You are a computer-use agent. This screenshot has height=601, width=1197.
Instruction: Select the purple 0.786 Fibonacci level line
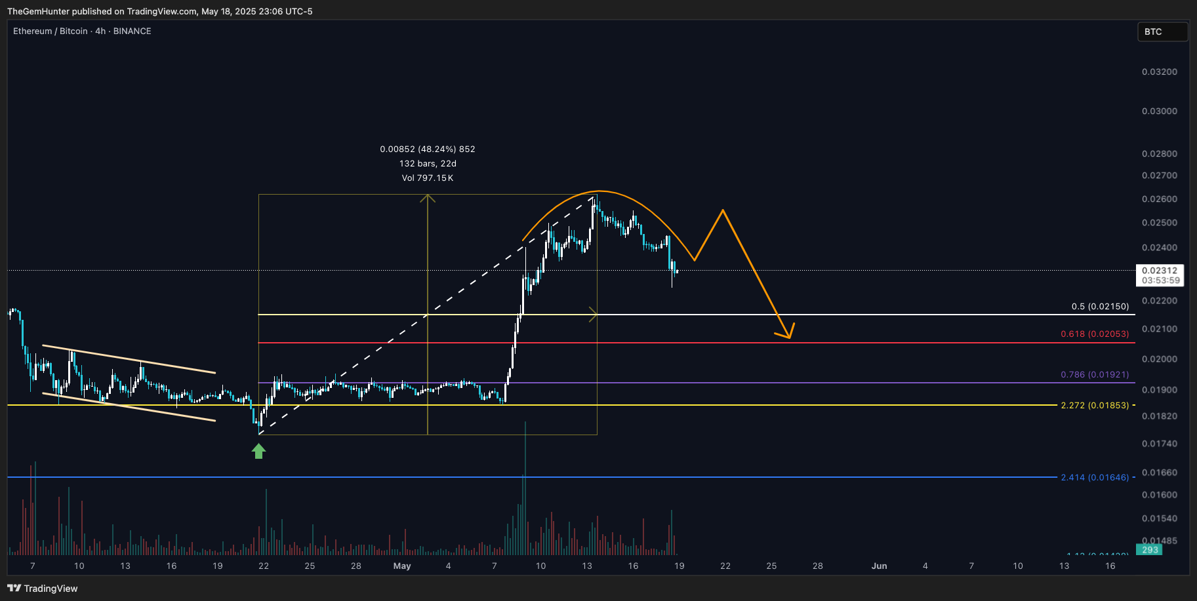tap(695, 383)
